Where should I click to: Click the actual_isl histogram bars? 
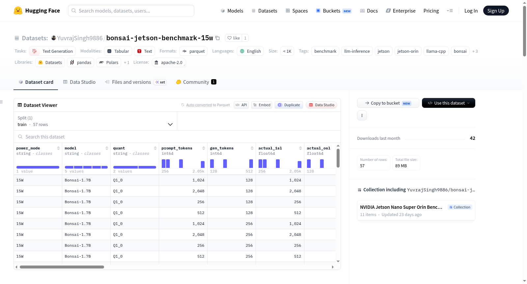pyautogui.click(x=280, y=164)
